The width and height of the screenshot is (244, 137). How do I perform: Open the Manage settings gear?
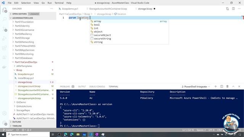click(5, 123)
